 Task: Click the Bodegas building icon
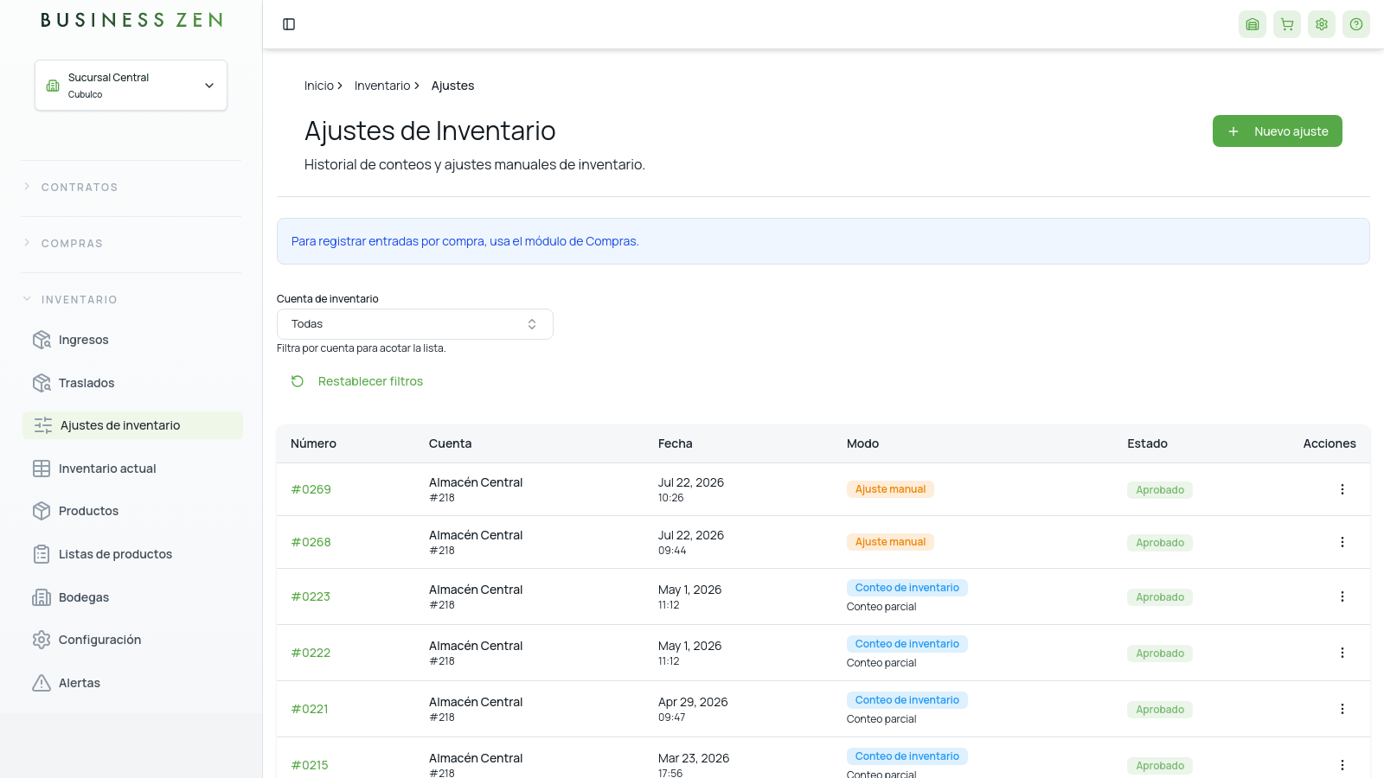[42, 597]
